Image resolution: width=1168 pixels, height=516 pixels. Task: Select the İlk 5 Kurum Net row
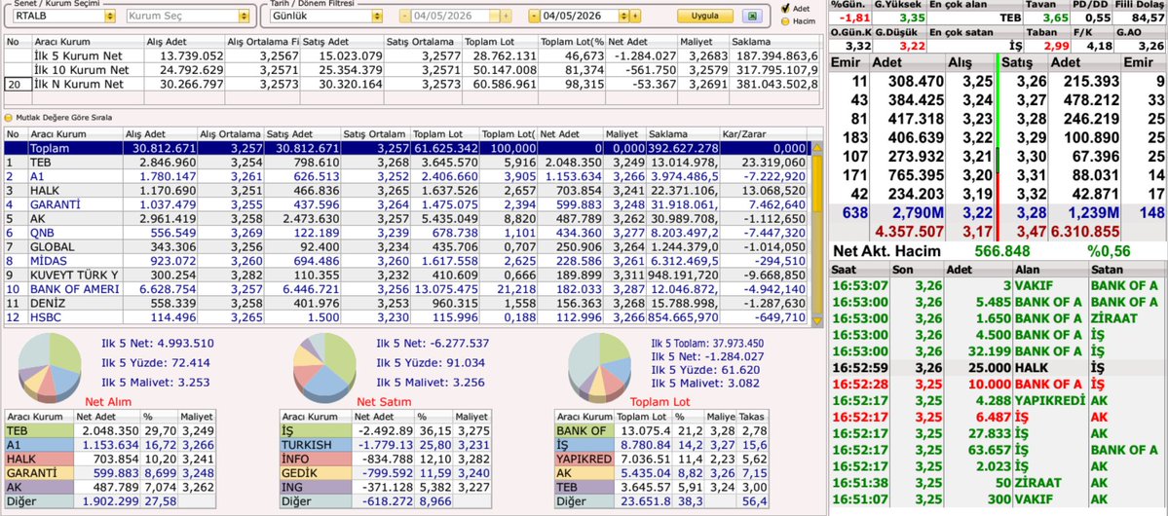[412, 55]
